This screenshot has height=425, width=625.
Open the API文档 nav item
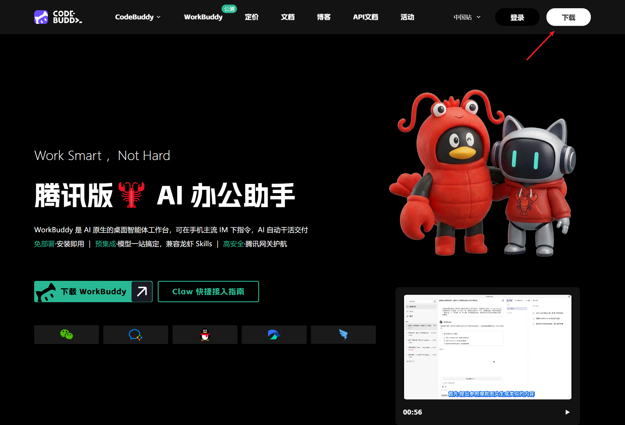pyautogui.click(x=366, y=17)
